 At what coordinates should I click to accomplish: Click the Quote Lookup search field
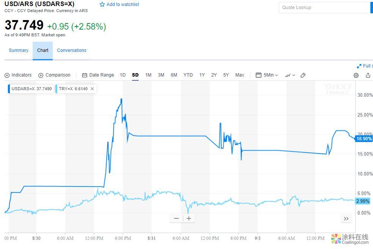pos(324,8)
